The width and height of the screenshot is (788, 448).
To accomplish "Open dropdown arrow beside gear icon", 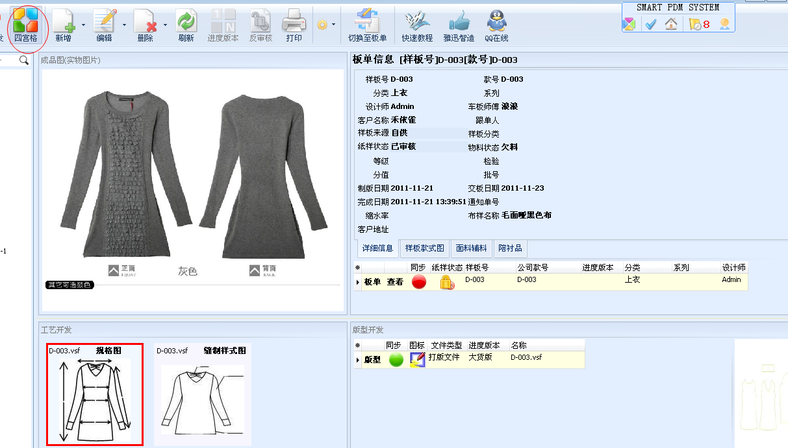I will click(x=333, y=25).
